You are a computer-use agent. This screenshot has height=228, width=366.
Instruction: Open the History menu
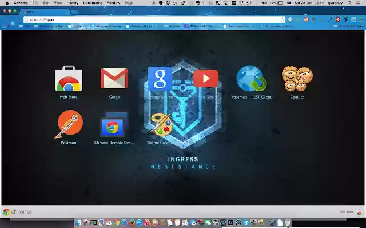click(x=73, y=3)
